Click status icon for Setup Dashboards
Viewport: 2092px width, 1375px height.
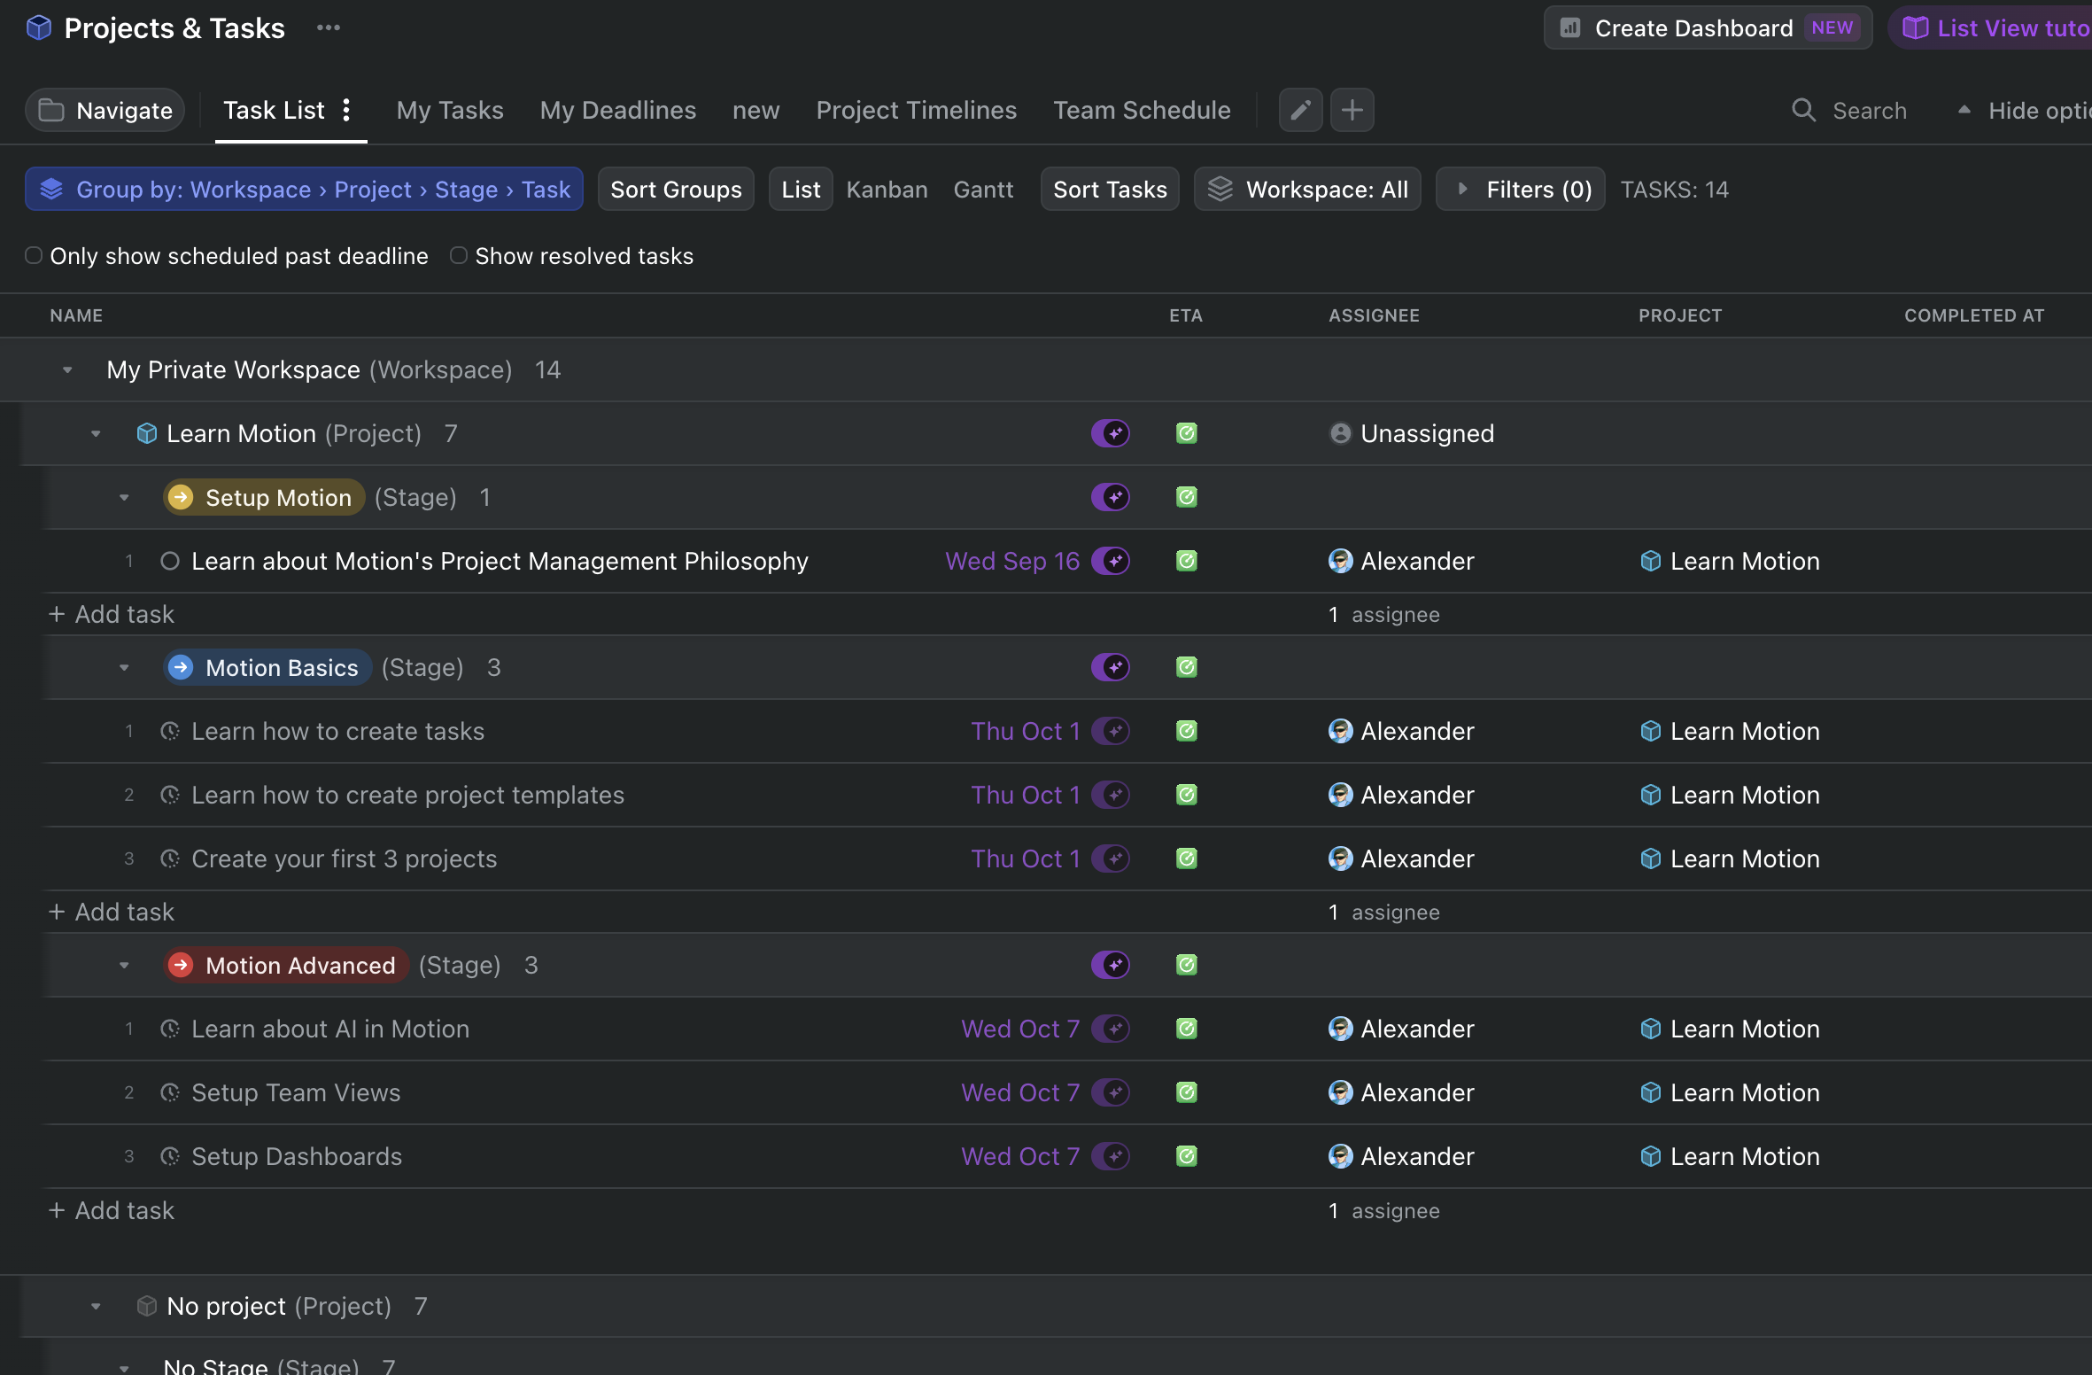pos(170,1156)
